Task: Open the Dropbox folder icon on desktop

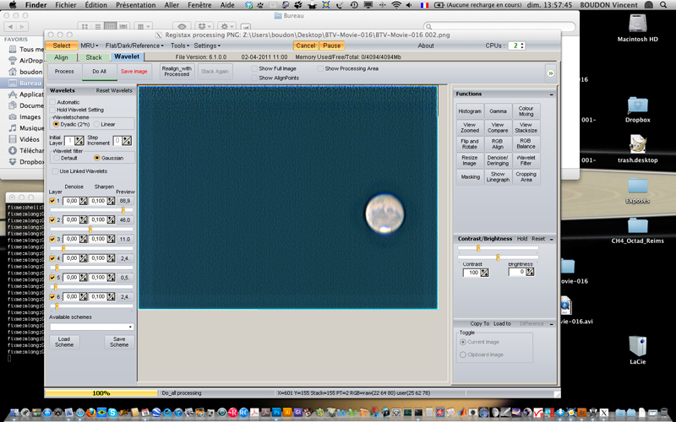Action: pyautogui.click(x=638, y=105)
